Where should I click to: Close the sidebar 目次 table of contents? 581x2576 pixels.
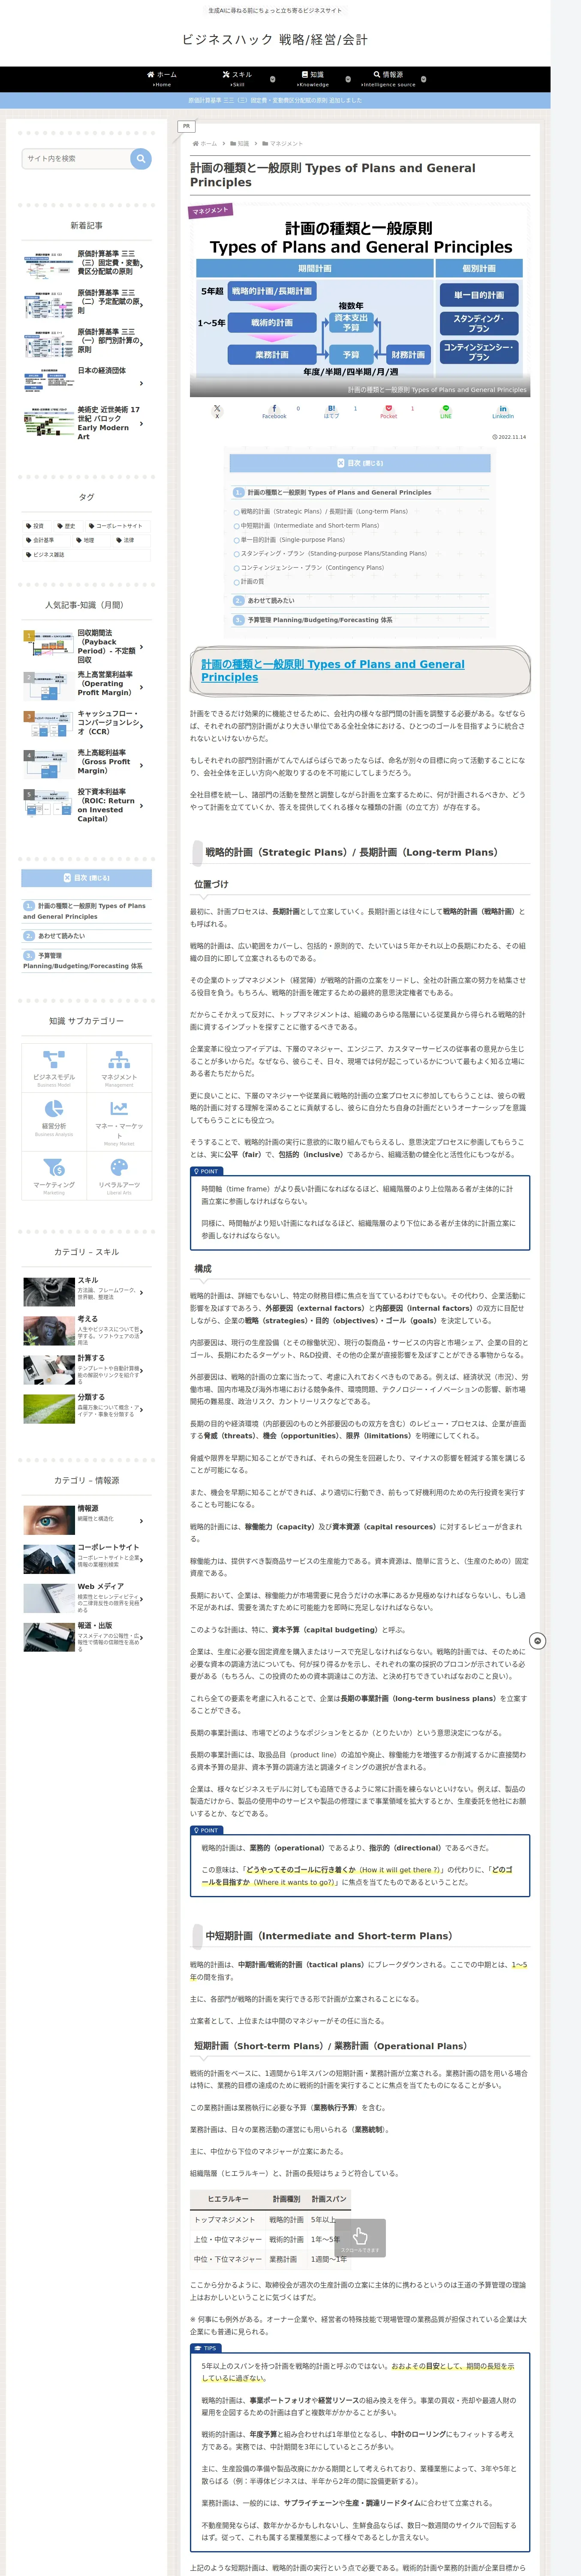click(x=87, y=878)
